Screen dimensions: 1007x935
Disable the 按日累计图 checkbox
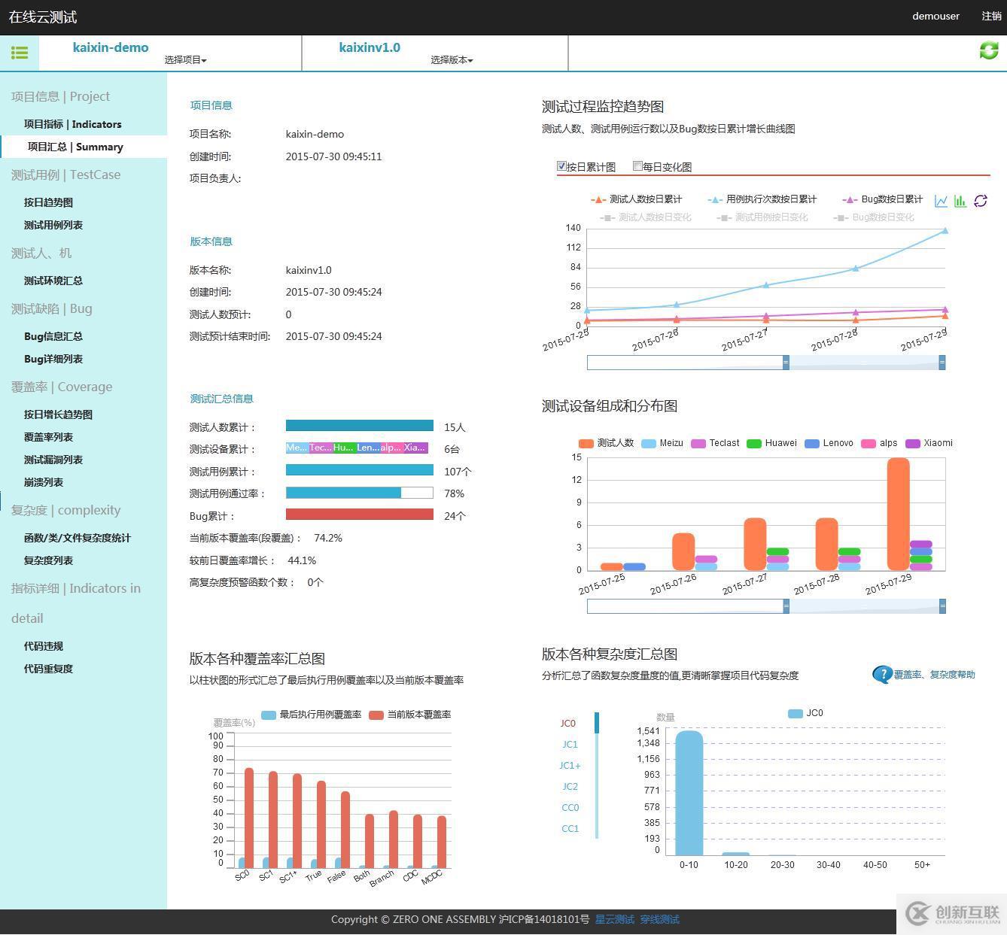click(x=561, y=165)
